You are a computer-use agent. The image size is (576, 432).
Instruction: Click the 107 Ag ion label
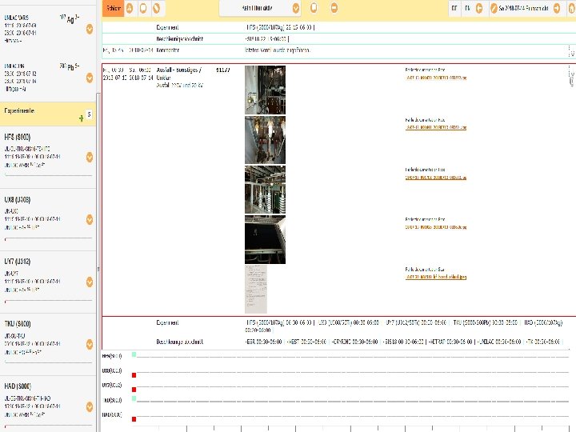click(70, 18)
